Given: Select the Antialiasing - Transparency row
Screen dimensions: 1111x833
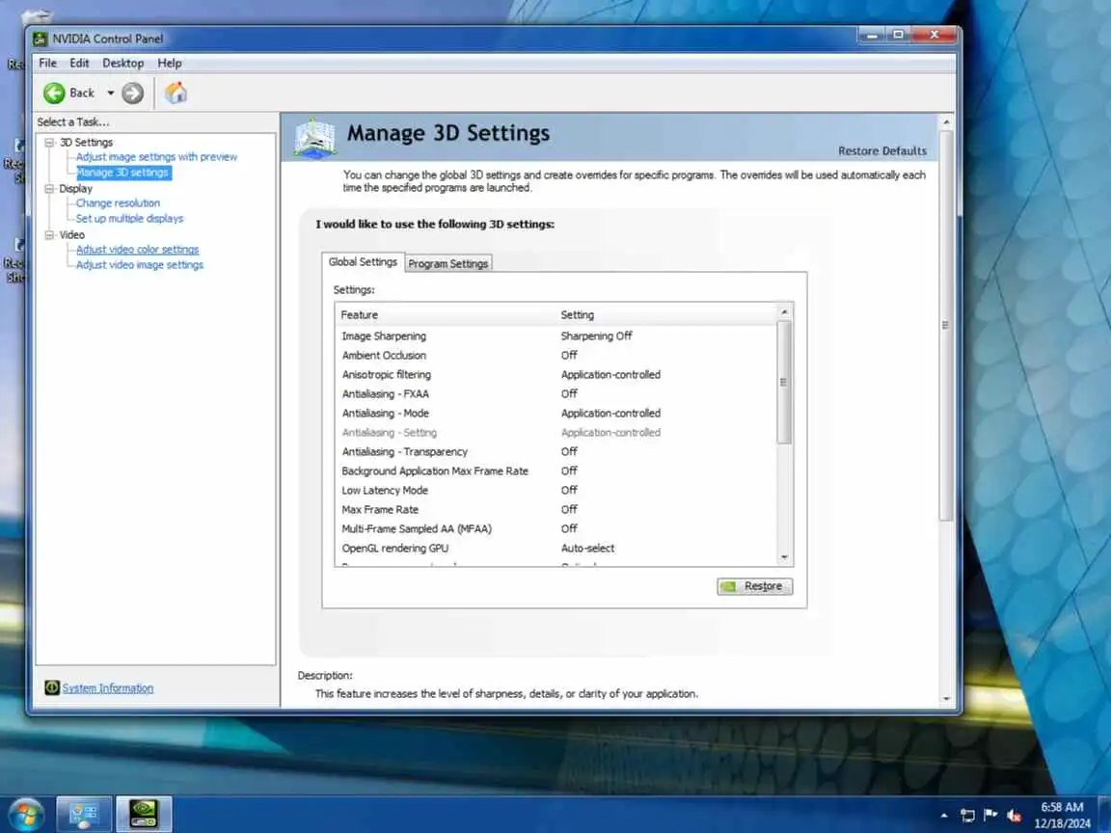Looking at the screenshot, I should tap(556, 452).
